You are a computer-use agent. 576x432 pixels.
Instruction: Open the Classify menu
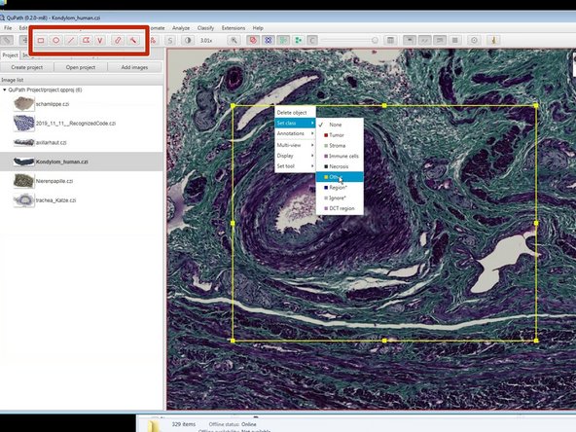pos(205,28)
